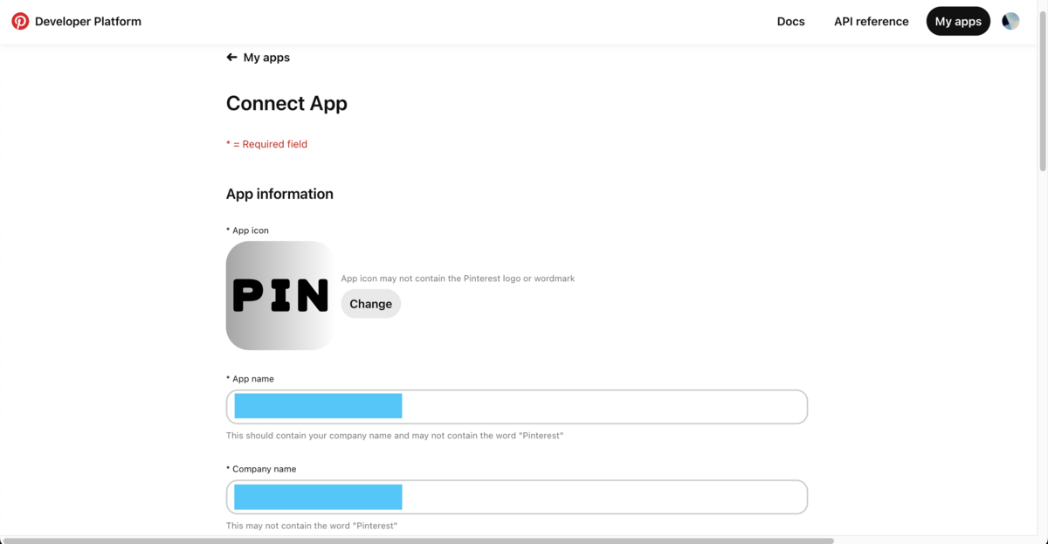Click the app icon wordmark restriction note
The height and width of the screenshot is (544, 1048).
[x=458, y=279]
